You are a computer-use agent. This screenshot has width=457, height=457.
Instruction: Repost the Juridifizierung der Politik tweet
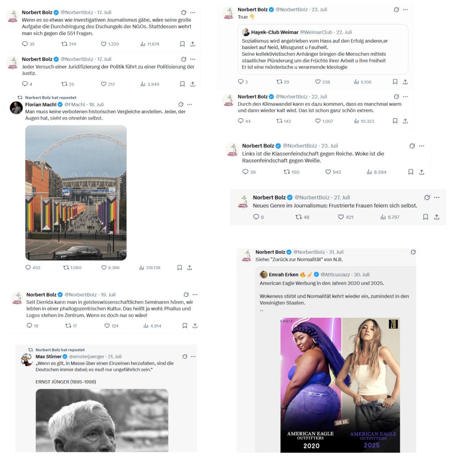point(68,84)
